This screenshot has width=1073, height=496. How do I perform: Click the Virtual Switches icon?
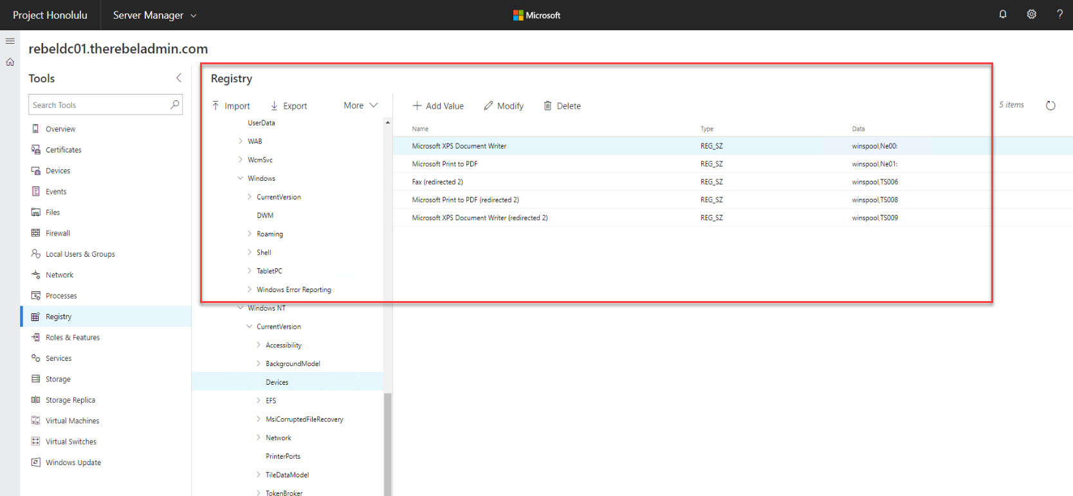click(35, 441)
